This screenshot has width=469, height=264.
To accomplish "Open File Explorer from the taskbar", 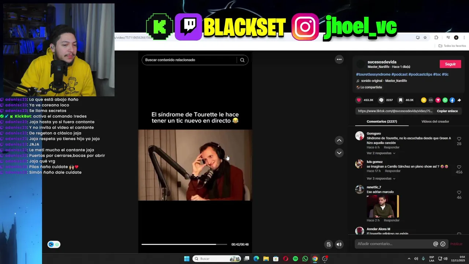I will coord(266,259).
